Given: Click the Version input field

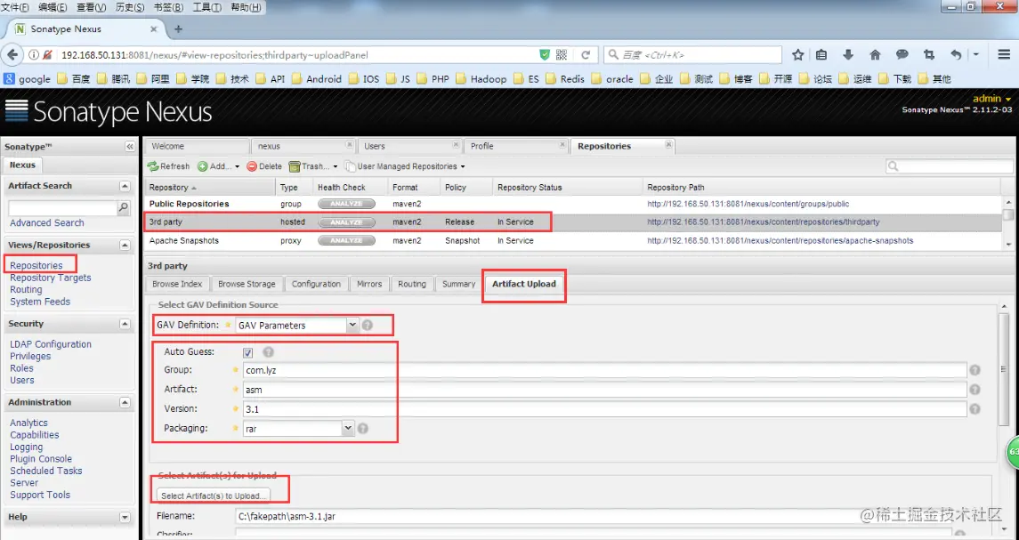Looking at the screenshot, I should coord(605,409).
